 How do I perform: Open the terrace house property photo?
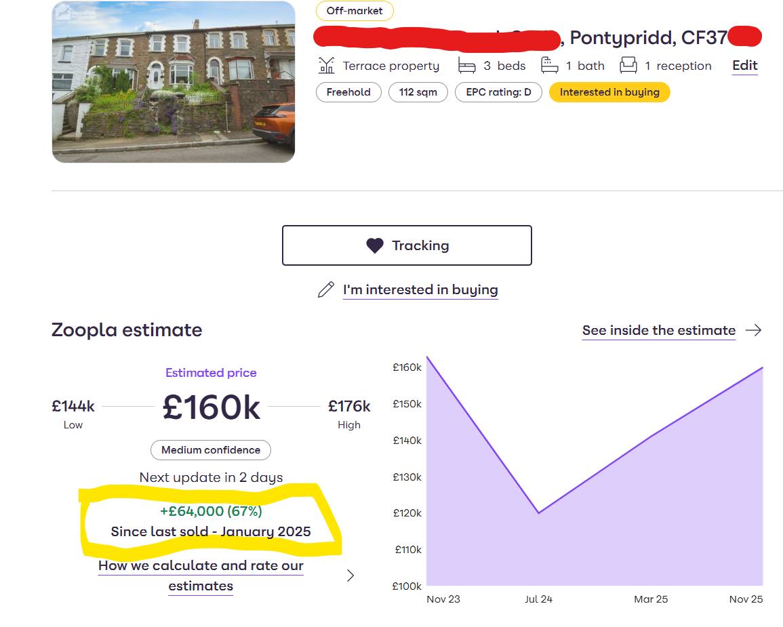click(174, 82)
